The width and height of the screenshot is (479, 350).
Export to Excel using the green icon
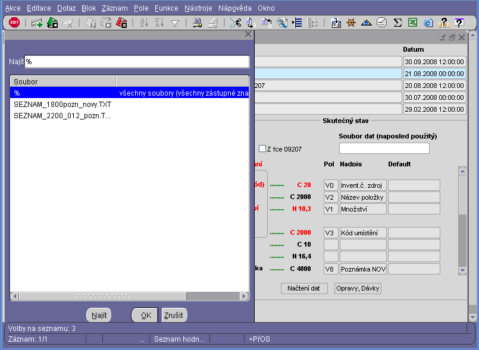413,23
